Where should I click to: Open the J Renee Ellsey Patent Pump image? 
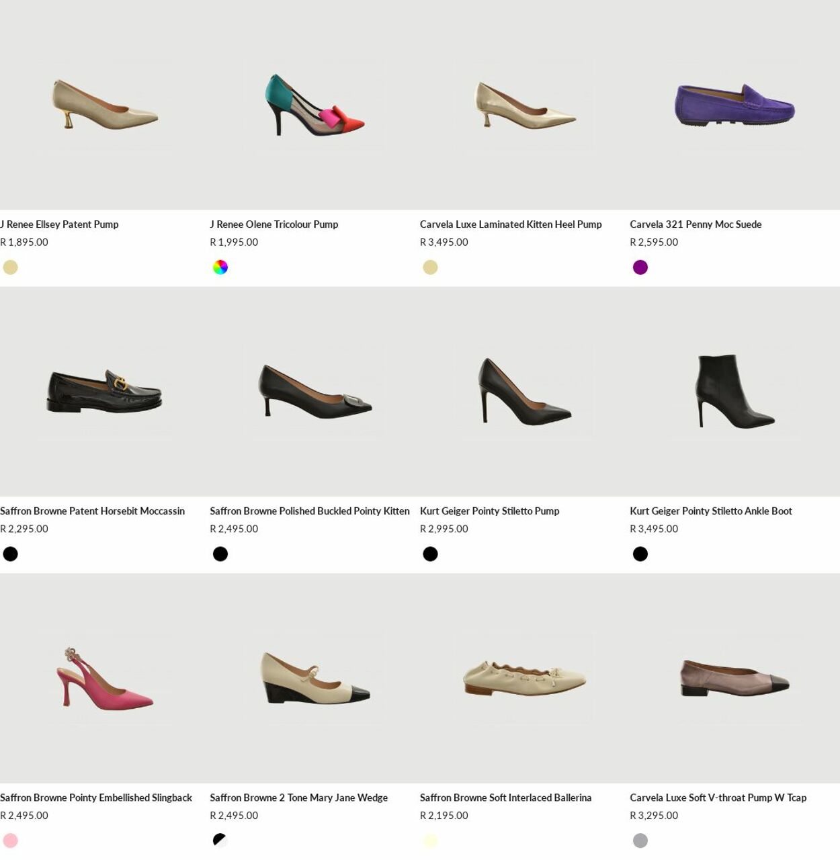click(105, 105)
